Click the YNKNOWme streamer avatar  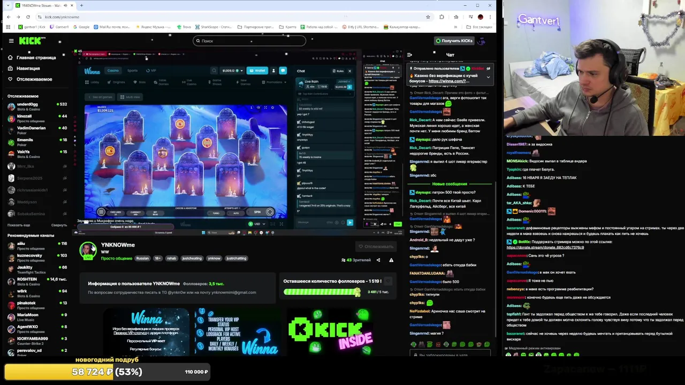point(88,250)
